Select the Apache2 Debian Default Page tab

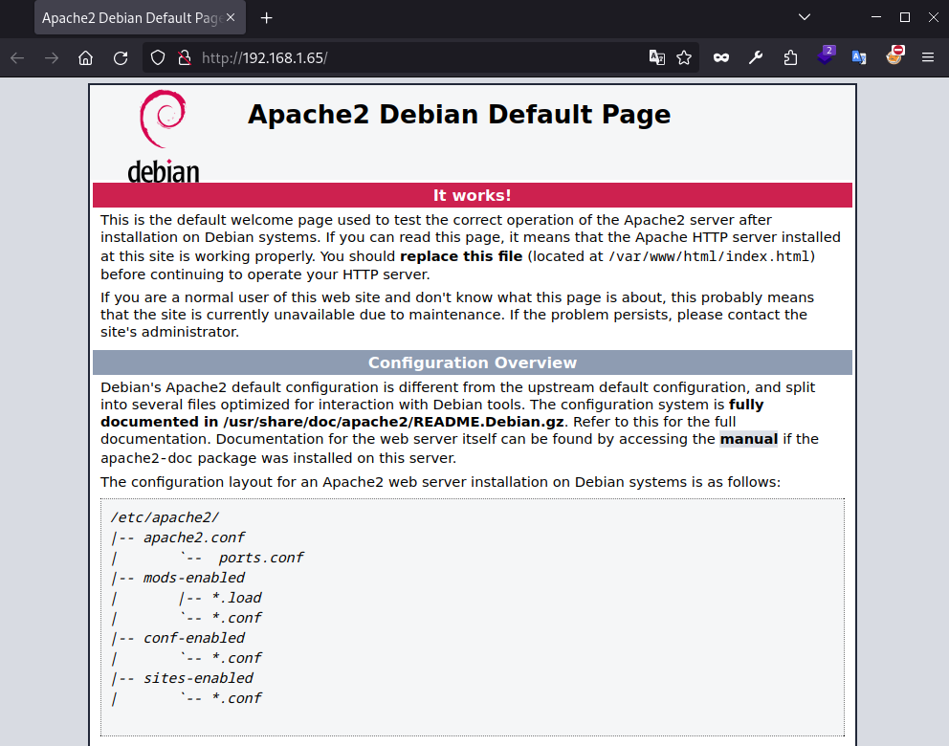(x=140, y=17)
